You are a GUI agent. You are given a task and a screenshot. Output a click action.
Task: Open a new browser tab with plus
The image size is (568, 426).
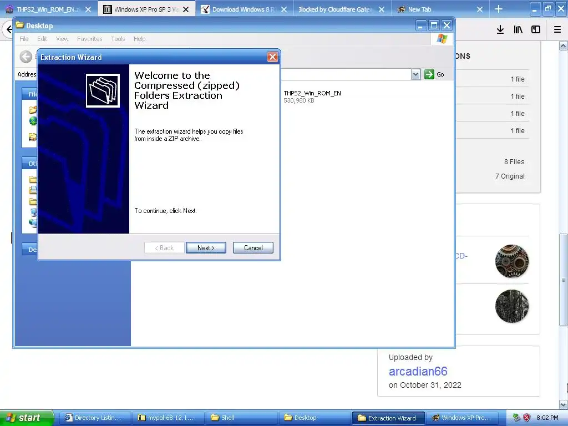coord(499,9)
